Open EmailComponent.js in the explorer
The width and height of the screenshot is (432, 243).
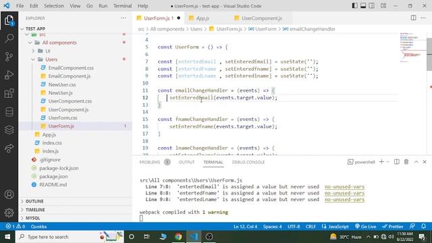[x=69, y=76]
